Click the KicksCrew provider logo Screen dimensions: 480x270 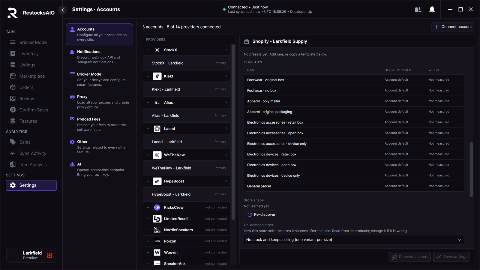[x=157, y=207]
